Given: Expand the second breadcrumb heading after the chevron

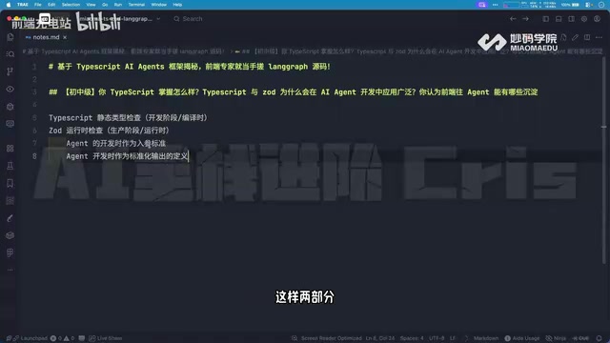Looking at the screenshot, I should point(421,51).
